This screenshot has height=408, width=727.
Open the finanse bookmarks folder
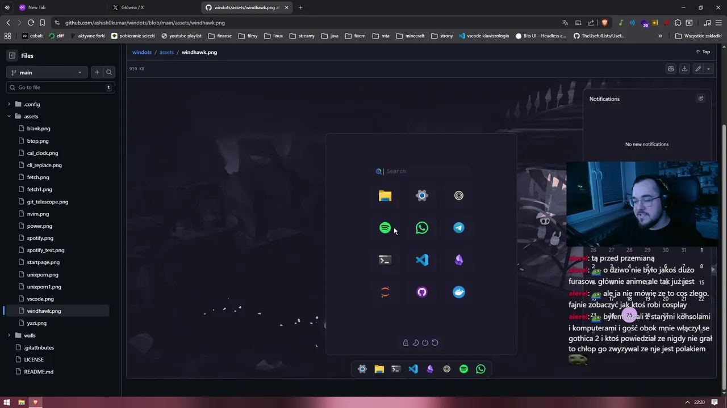pos(220,36)
